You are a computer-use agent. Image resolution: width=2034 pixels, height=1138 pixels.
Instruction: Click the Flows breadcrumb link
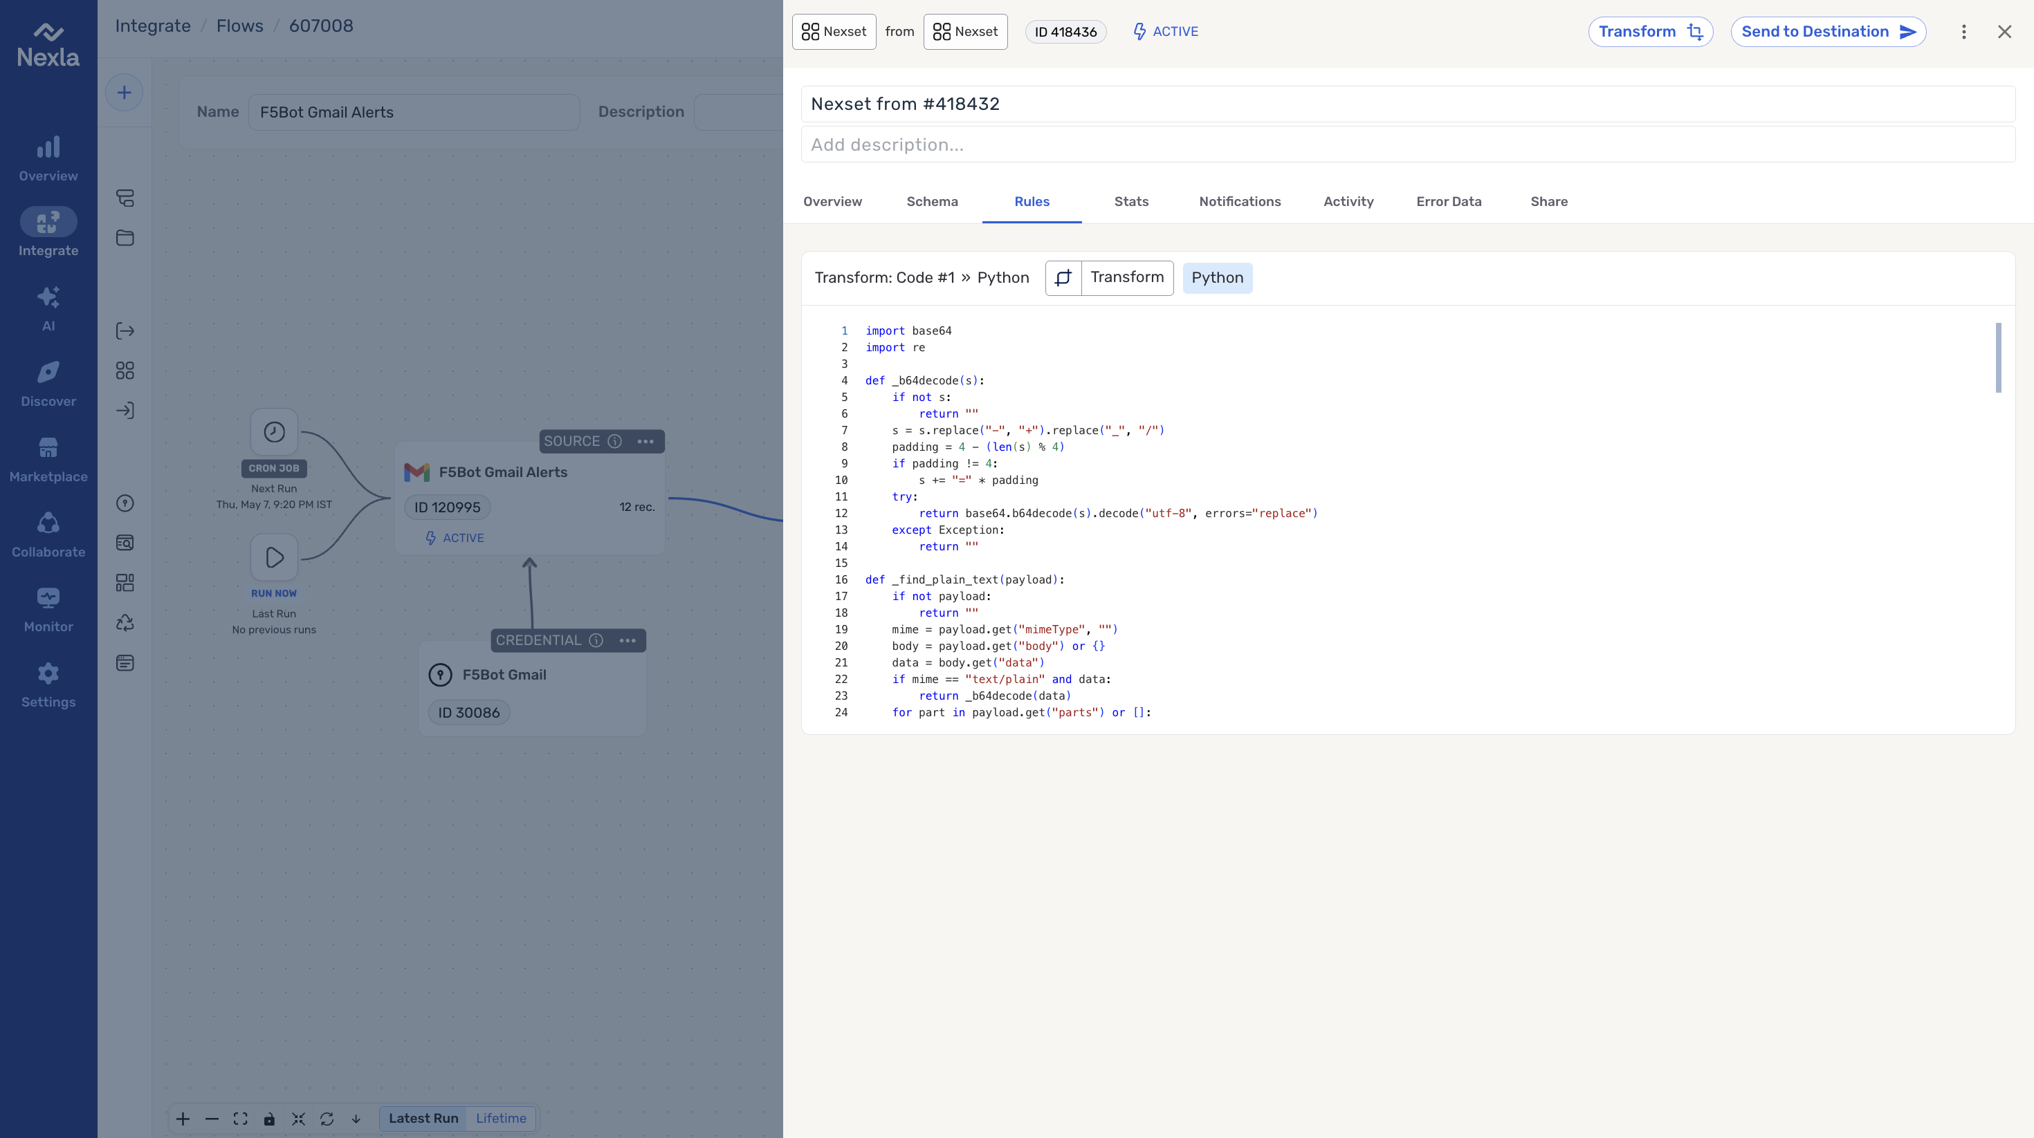pyautogui.click(x=239, y=26)
